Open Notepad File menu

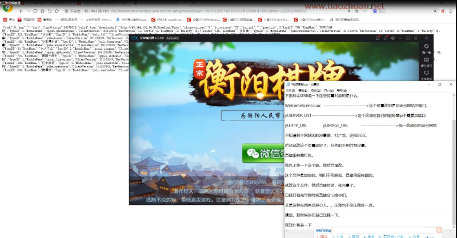(x=290, y=91)
